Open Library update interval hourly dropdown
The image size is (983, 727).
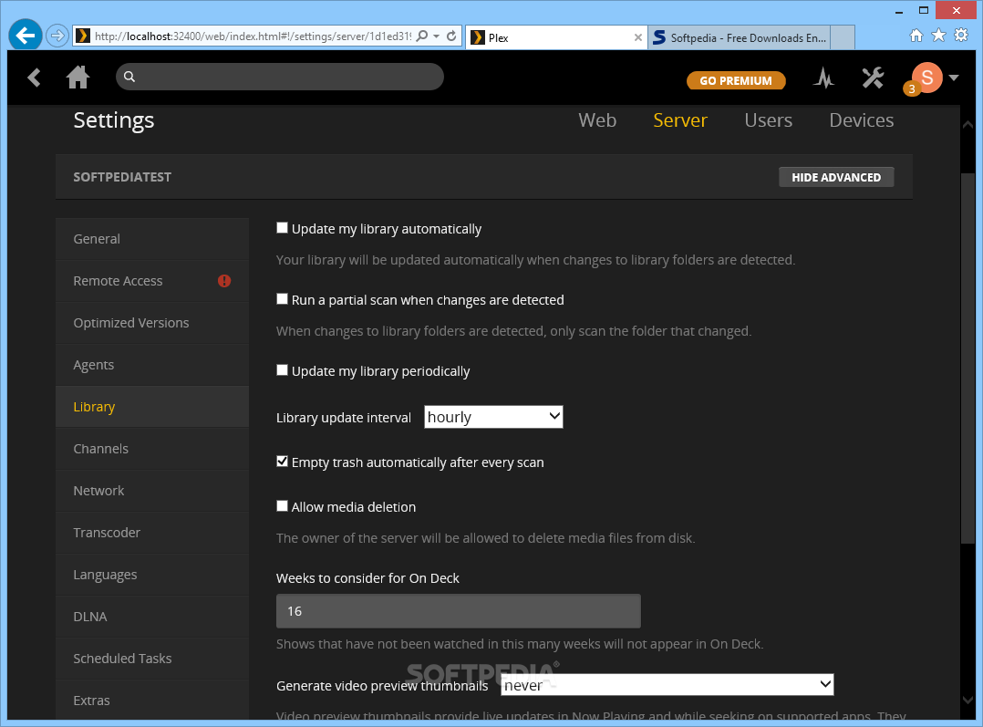coord(493,417)
